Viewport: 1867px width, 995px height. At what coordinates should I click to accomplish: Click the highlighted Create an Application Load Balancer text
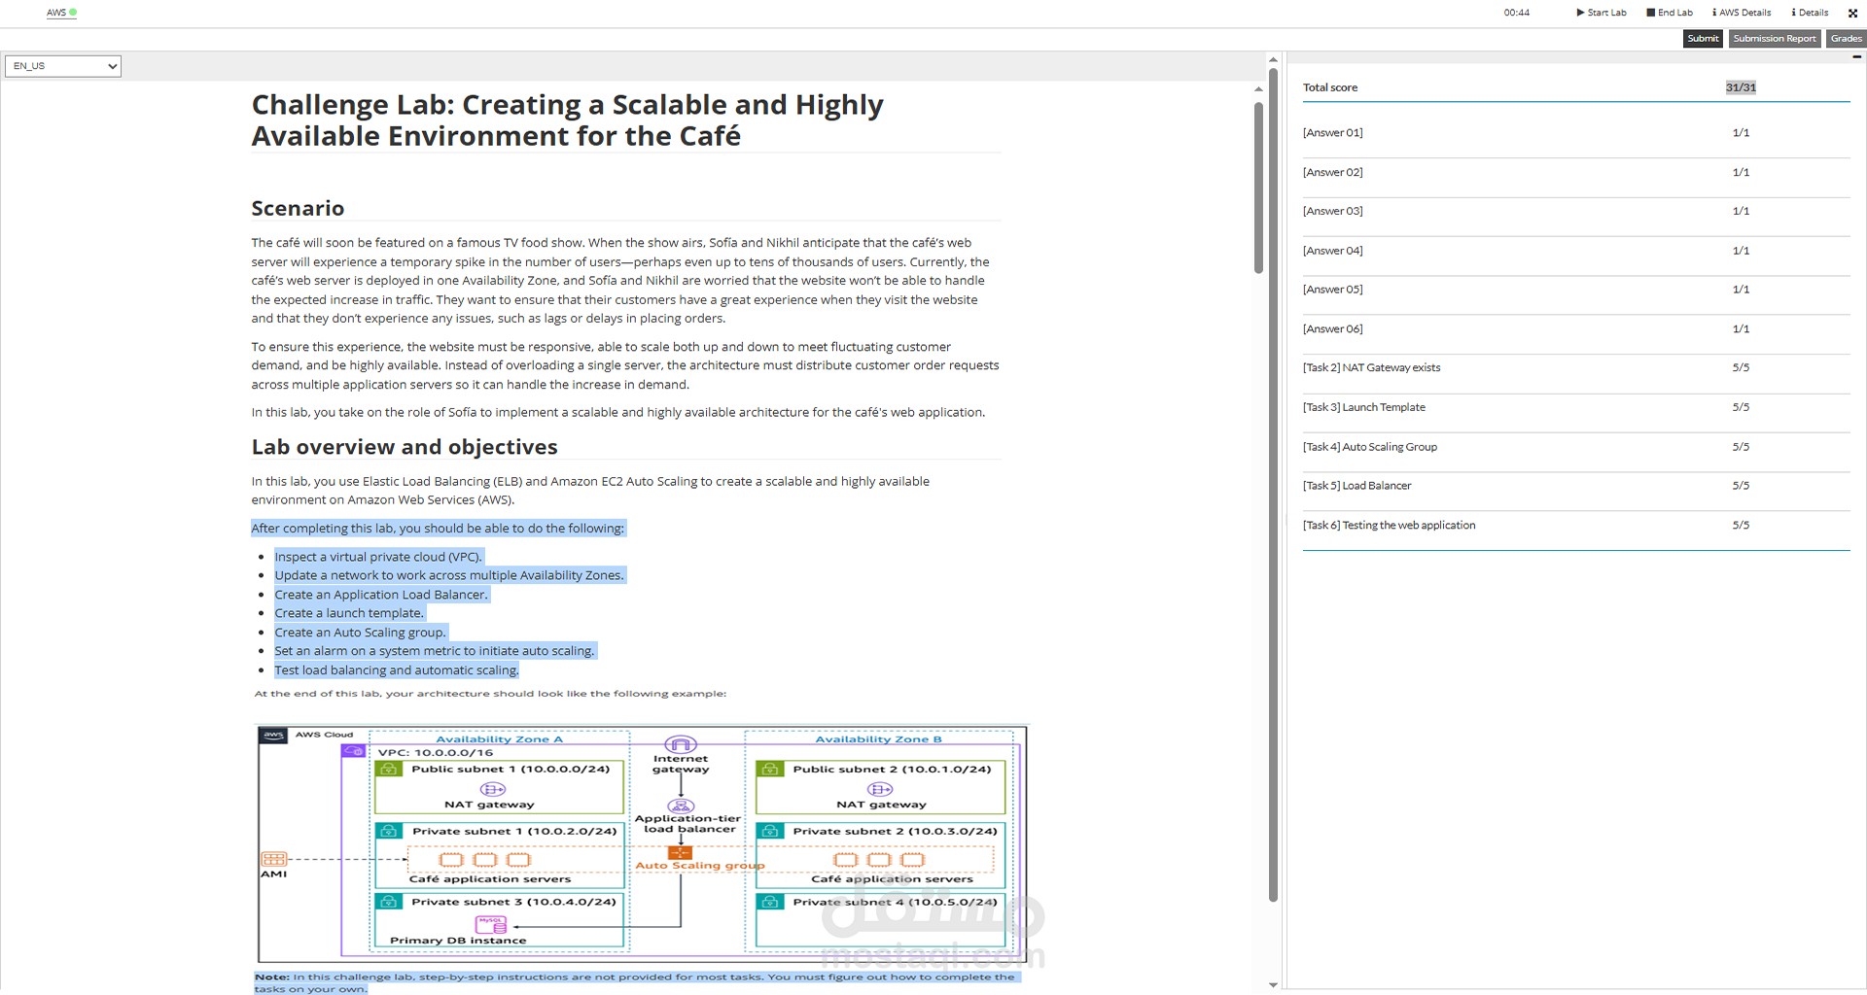[381, 594]
